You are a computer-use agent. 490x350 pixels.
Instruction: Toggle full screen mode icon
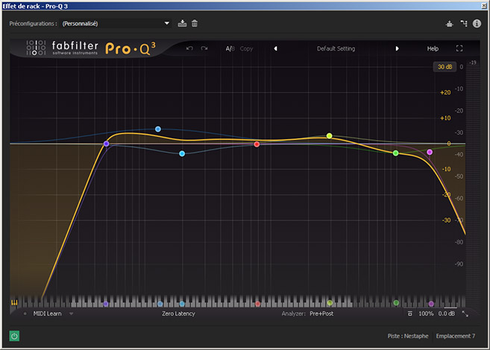459,48
